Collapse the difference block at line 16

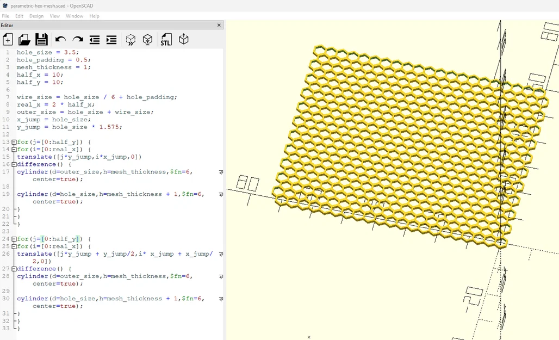[14, 164]
